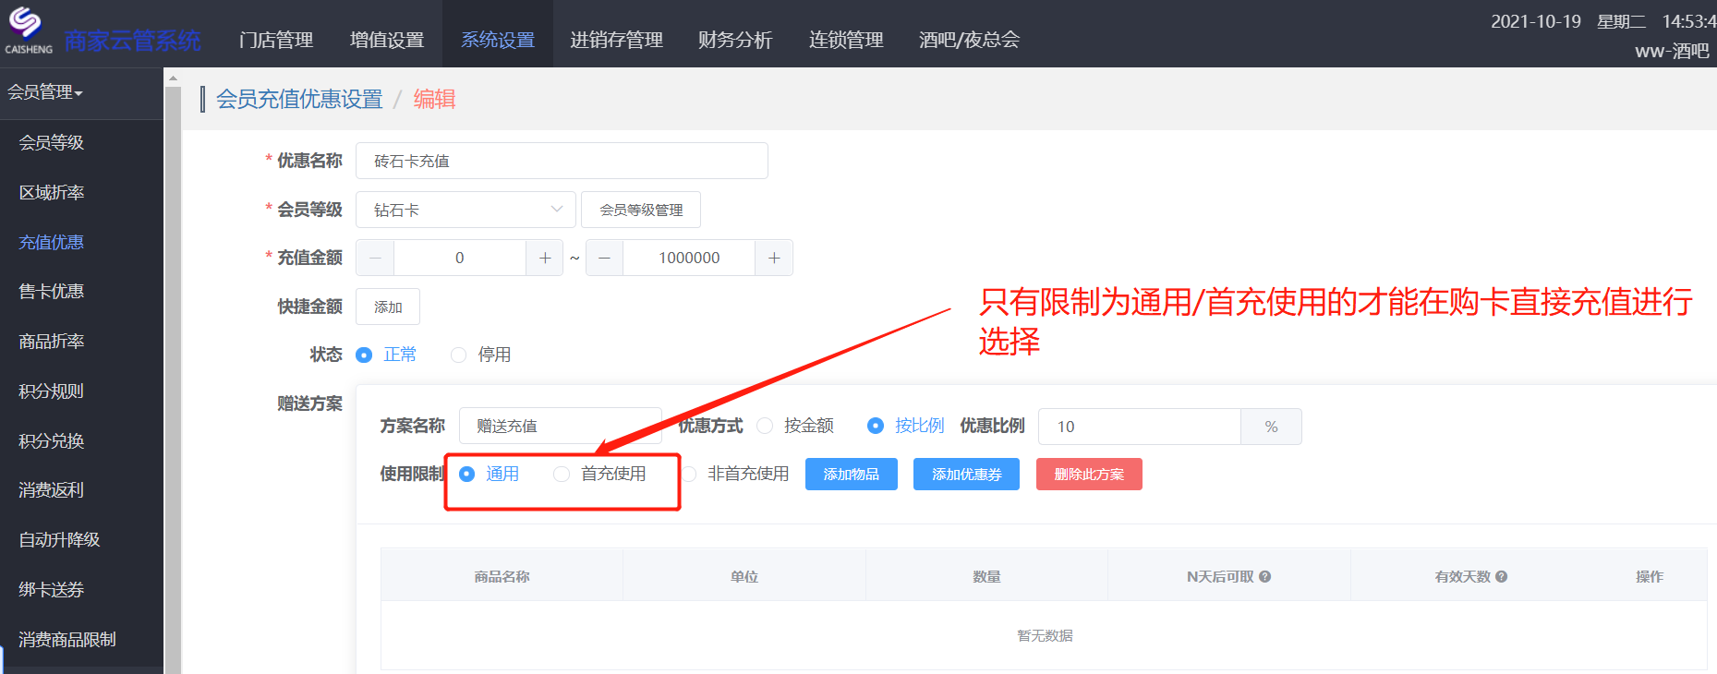Click the 2021-10-19 date text
This screenshot has height=674, width=1717.
click(x=1536, y=21)
